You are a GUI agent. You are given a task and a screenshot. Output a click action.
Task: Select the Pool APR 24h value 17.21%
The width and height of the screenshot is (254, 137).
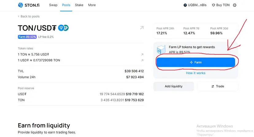(x=162, y=33)
